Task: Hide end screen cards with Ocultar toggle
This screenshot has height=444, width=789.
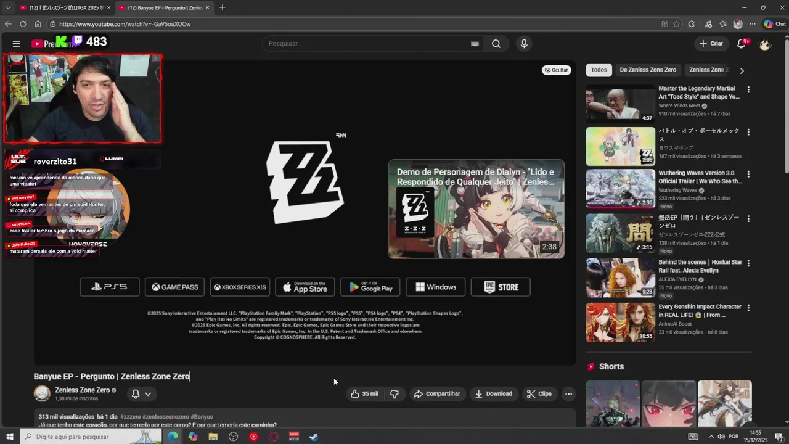Action: [x=556, y=70]
